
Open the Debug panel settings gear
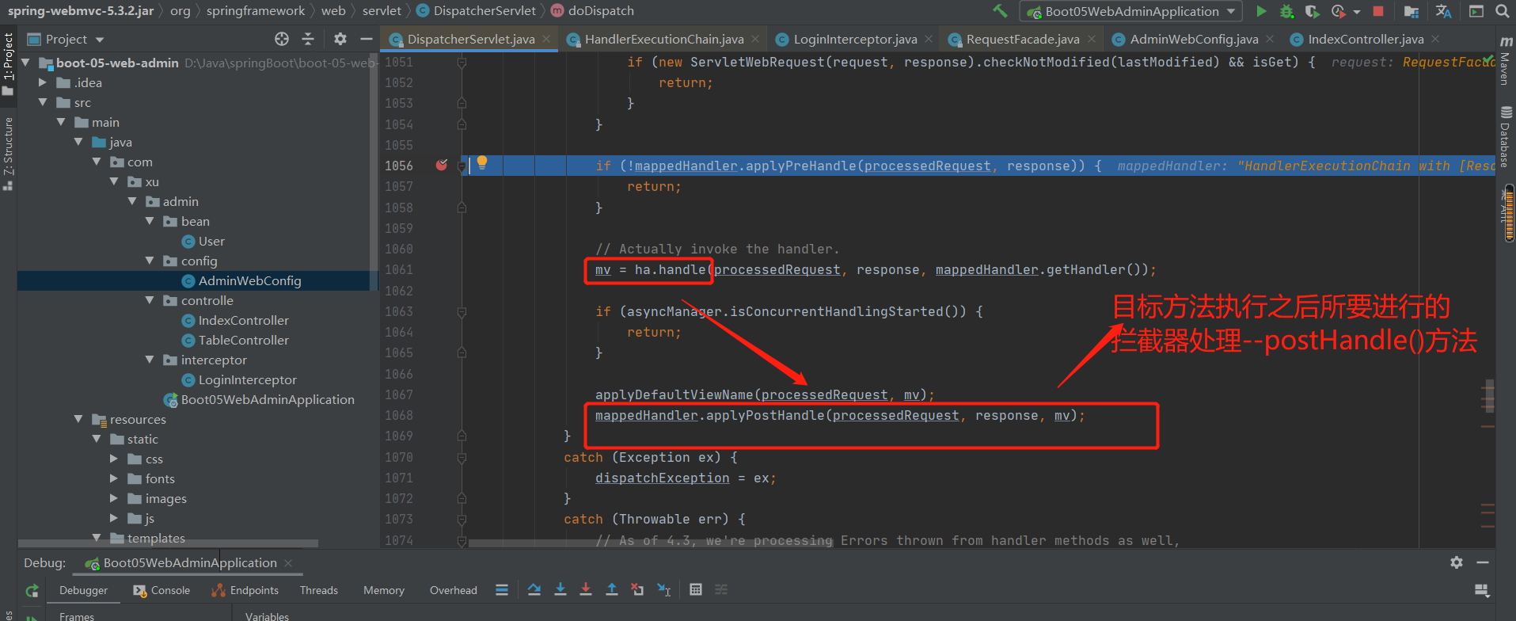click(x=1457, y=562)
